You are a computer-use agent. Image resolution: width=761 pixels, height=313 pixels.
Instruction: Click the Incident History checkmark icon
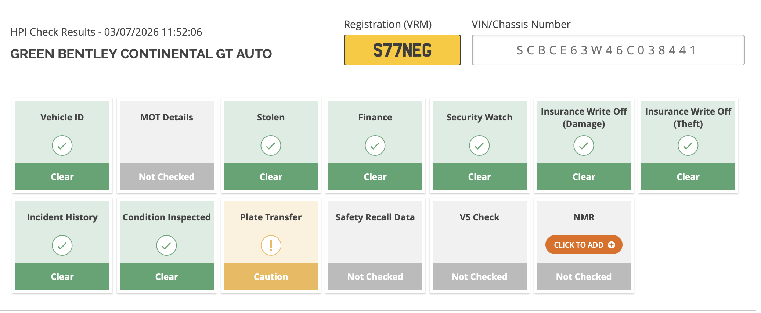click(x=62, y=245)
